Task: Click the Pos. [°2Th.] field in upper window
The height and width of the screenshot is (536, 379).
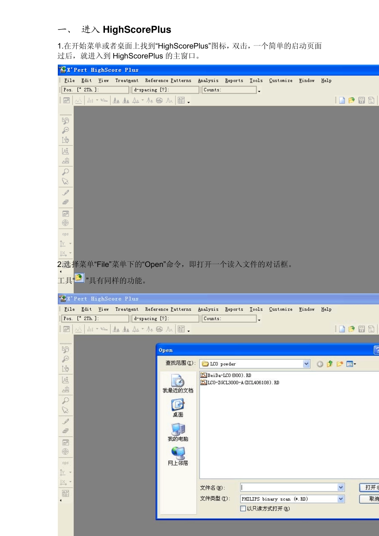Action: (x=95, y=90)
